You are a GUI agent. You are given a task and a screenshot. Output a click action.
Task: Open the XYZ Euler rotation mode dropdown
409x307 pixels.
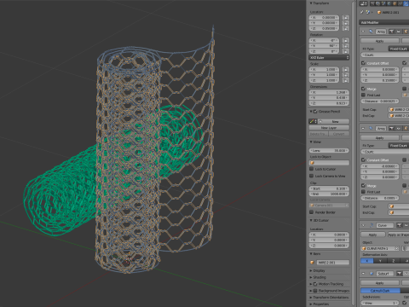click(329, 58)
